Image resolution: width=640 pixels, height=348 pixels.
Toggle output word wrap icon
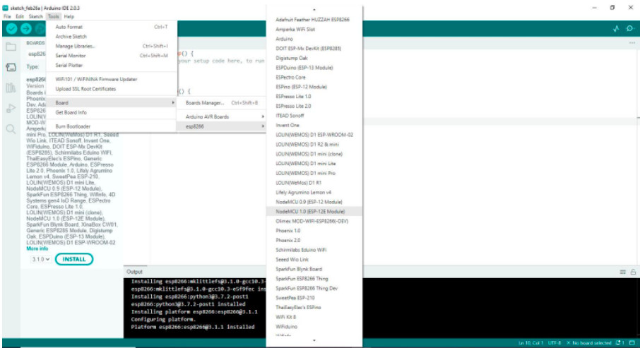(622, 272)
